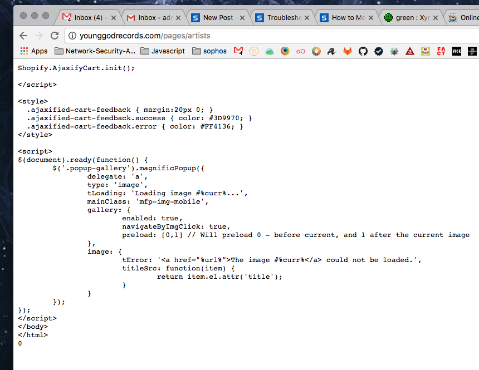Open the Apps grid shortcut
Screen dimensions: 479x370
[33, 51]
